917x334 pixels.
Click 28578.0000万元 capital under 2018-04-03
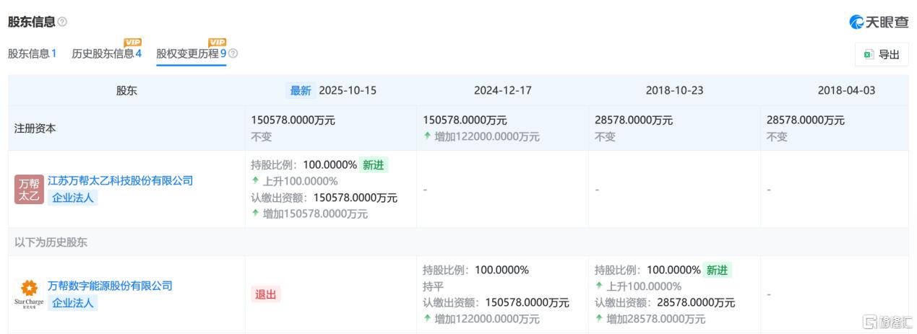(806, 120)
